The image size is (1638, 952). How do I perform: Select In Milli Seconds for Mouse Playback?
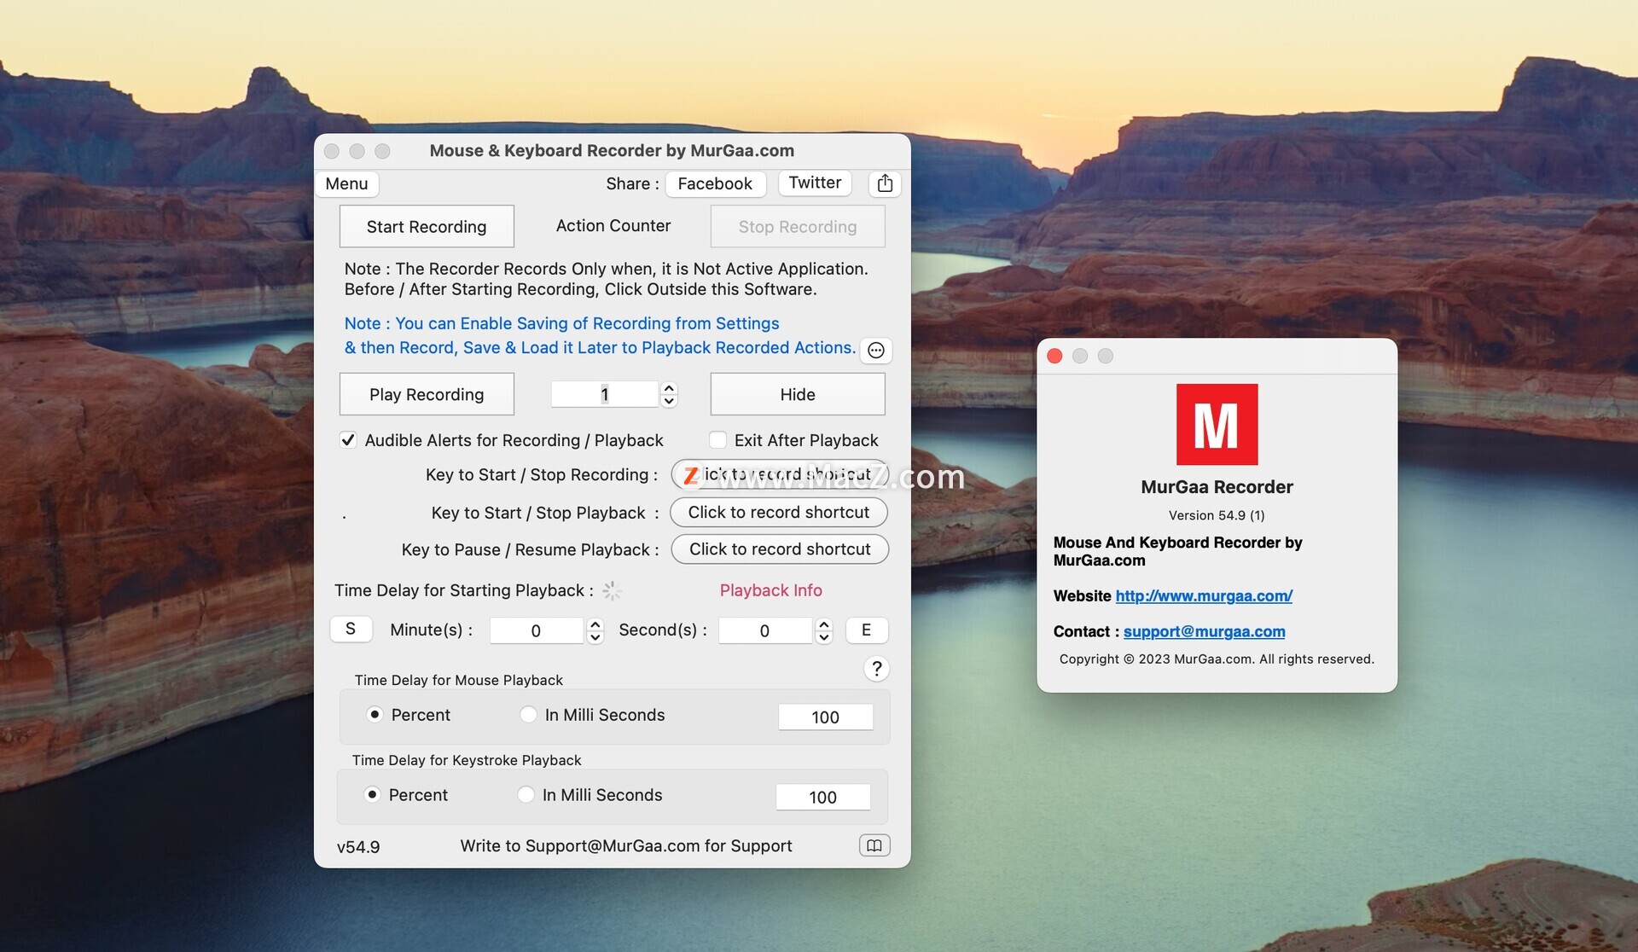click(529, 715)
